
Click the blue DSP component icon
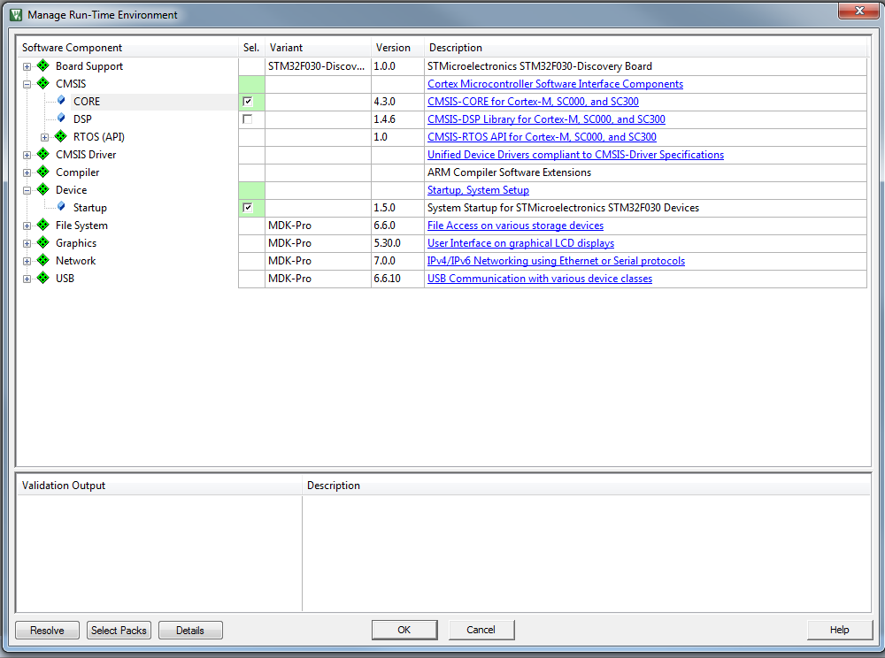pyautogui.click(x=61, y=119)
